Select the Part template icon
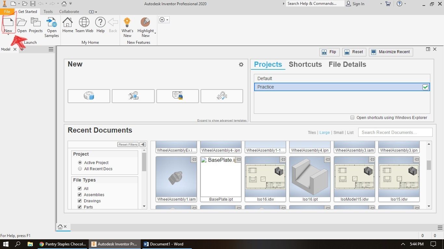The width and height of the screenshot is (444, 249). tap(88, 96)
